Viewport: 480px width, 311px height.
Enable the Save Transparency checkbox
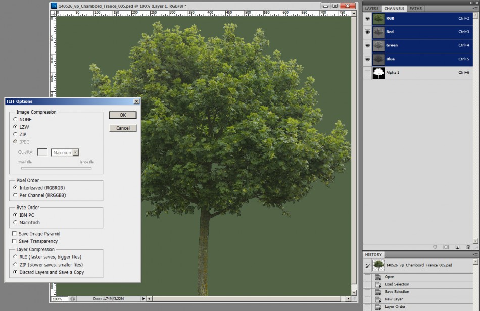tap(15, 241)
